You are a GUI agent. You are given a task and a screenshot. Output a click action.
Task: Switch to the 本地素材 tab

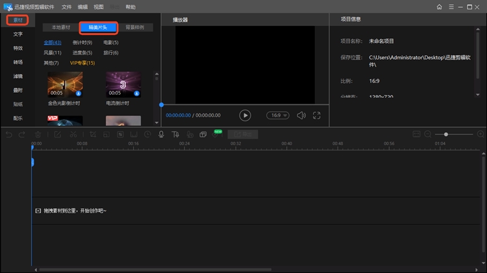pyautogui.click(x=61, y=27)
